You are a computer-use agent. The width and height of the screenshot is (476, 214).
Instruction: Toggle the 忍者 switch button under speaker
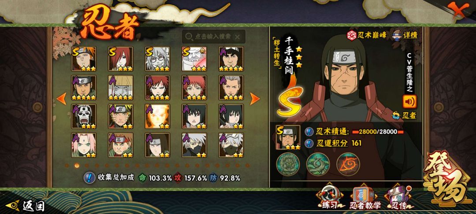click(404, 115)
